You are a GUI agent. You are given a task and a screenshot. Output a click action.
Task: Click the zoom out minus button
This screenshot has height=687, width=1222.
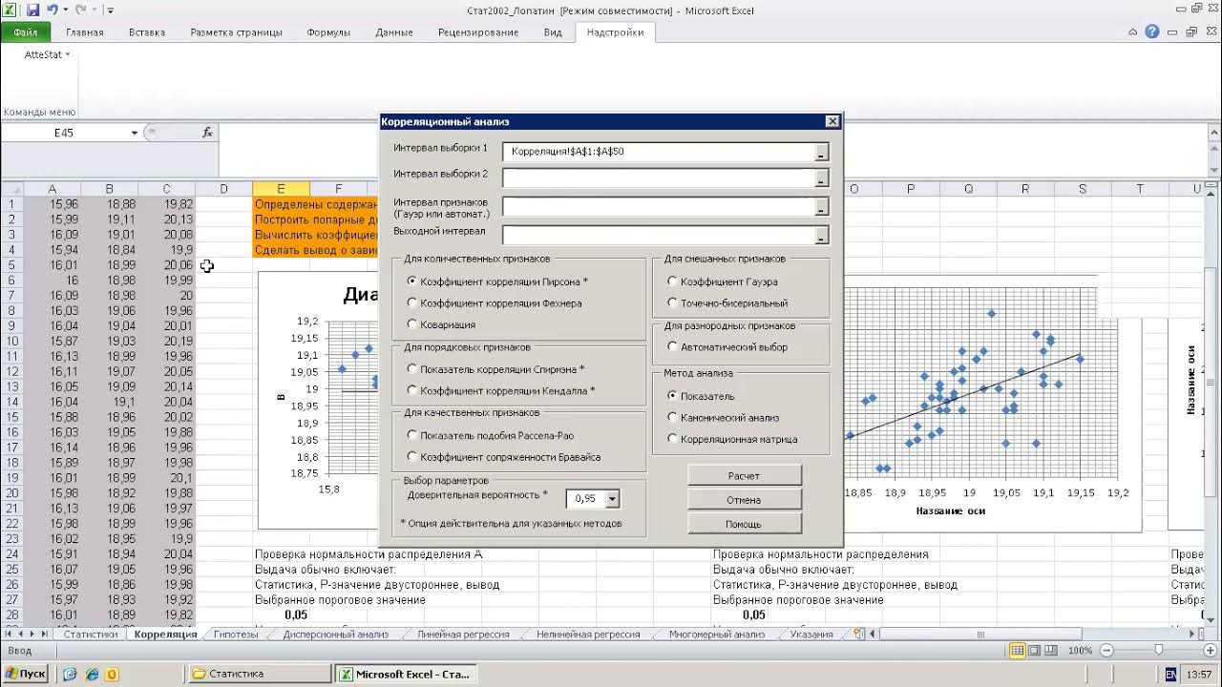click(x=1107, y=651)
